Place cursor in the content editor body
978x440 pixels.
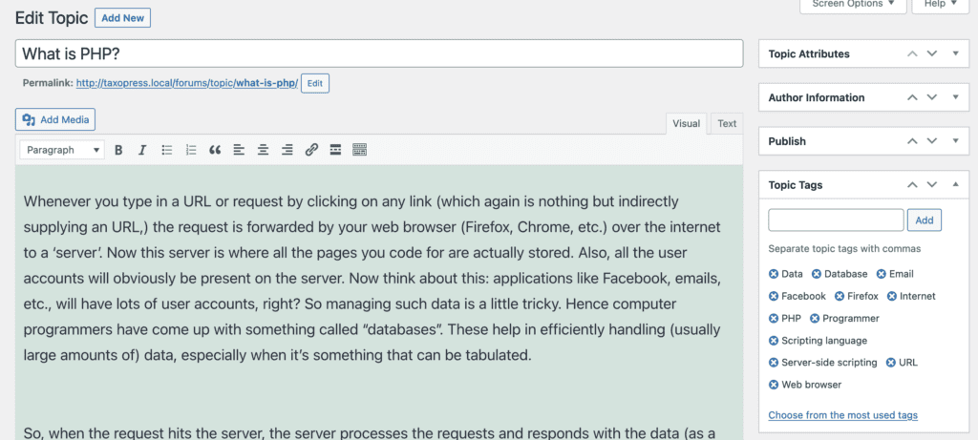[379, 303]
